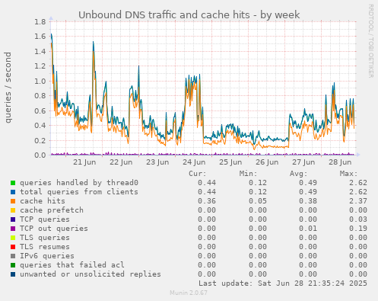Click the 'TLS resumes' legend label
The width and height of the screenshot is (378, 301).
[x=45, y=247]
